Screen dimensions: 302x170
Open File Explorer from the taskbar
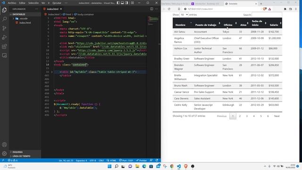click(137, 166)
